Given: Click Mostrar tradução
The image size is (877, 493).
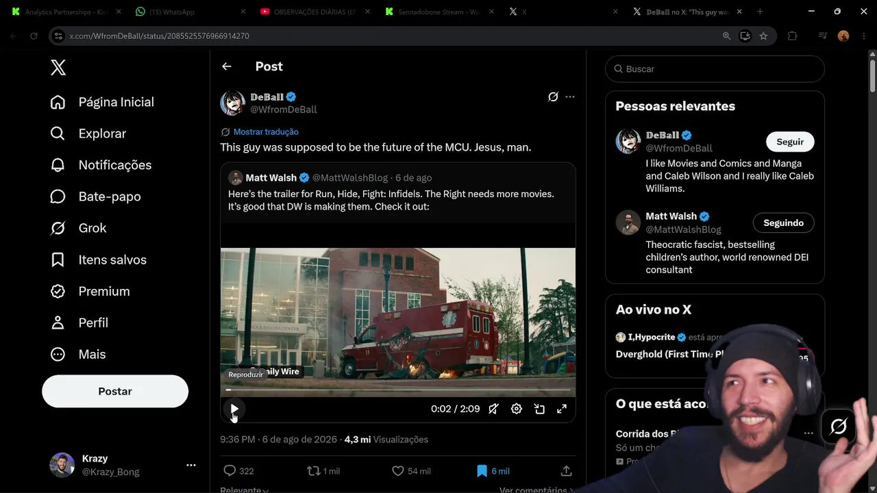Looking at the screenshot, I should pos(266,131).
